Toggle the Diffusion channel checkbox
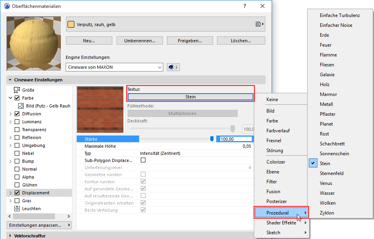Screen dimensions: 374x239 coord(17,114)
